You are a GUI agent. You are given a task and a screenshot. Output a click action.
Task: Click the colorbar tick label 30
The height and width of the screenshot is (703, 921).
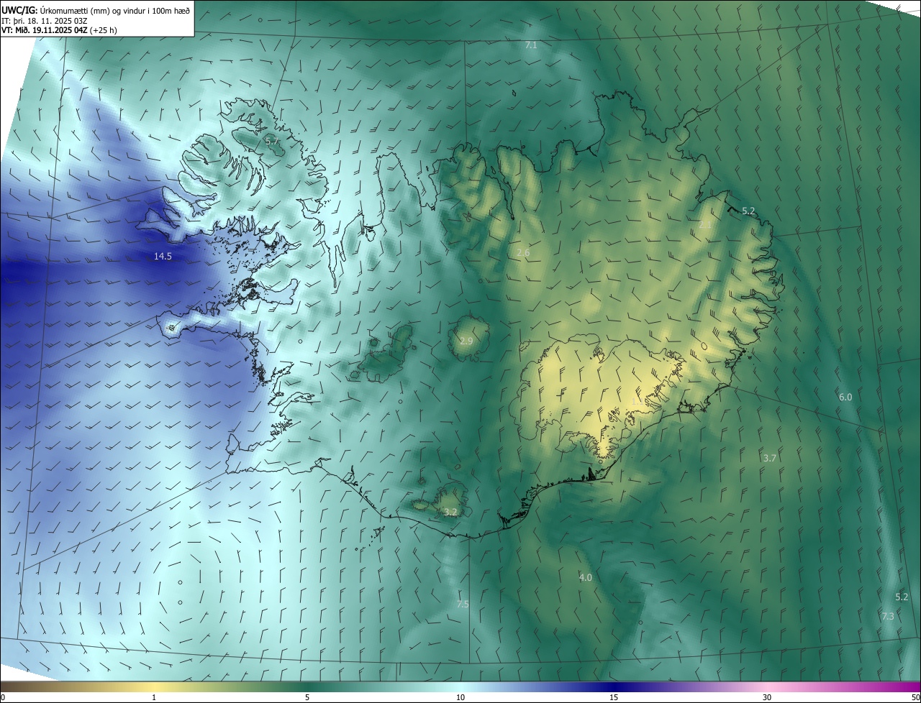click(767, 697)
